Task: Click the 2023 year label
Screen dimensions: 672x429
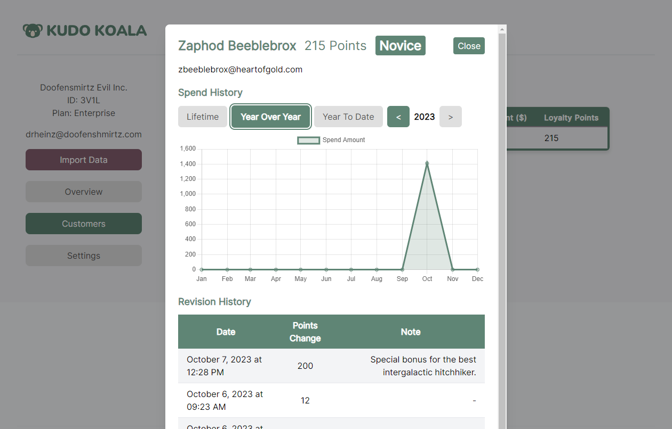Action: [425, 117]
